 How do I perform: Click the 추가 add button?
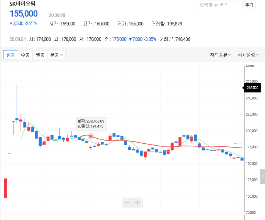point(249,5)
